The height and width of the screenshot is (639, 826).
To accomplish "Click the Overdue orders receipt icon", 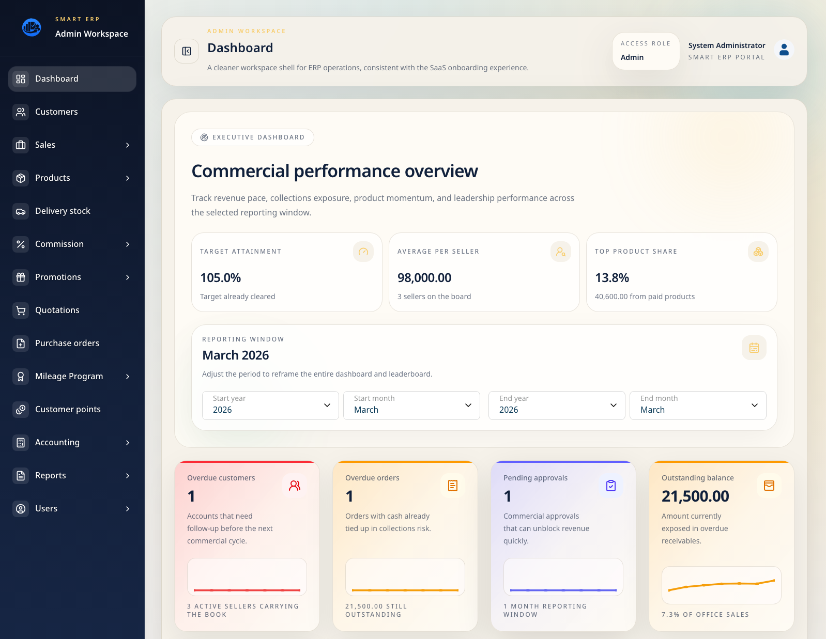I will point(452,486).
